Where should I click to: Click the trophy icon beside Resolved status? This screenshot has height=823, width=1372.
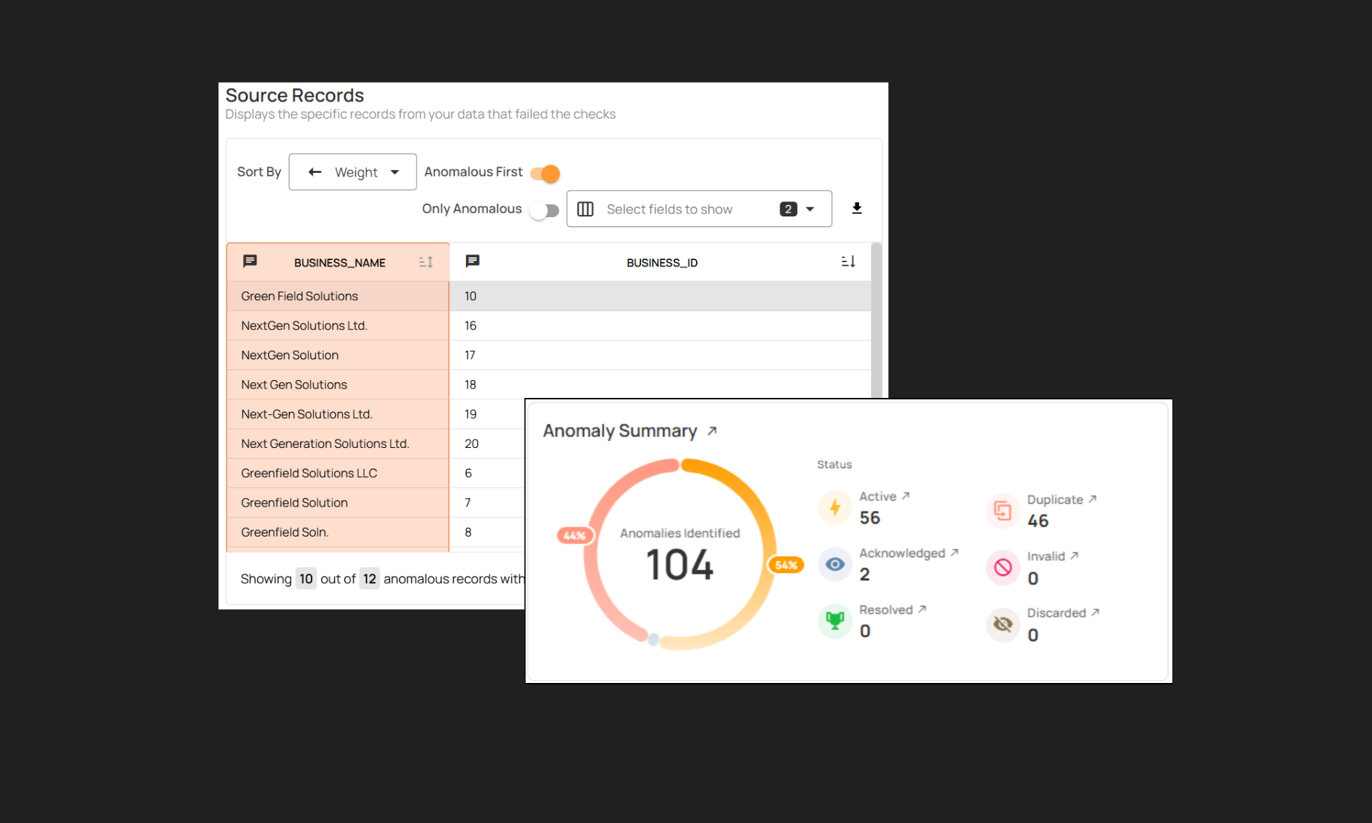835,621
